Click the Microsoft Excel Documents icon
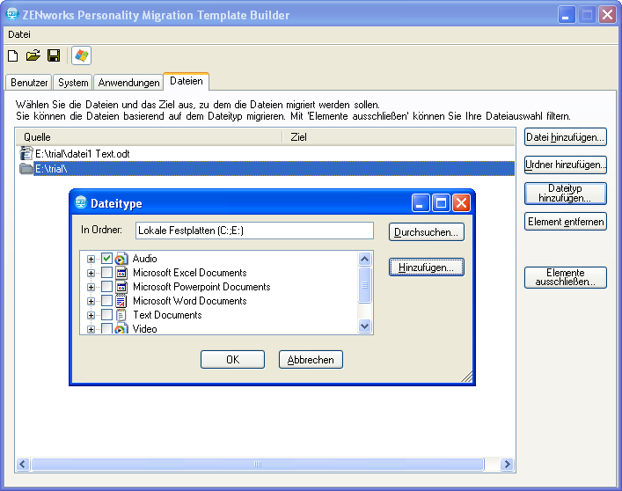Screen dimensions: 622x491 (x=121, y=273)
